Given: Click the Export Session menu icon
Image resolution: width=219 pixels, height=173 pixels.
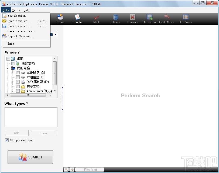Looking at the screenshot, I should 4,36.
